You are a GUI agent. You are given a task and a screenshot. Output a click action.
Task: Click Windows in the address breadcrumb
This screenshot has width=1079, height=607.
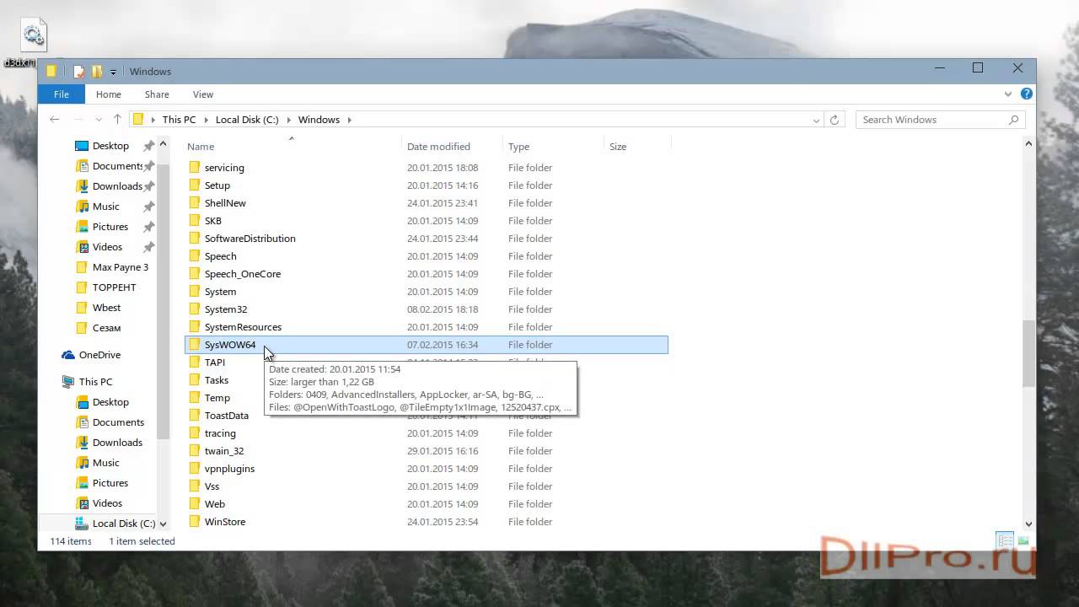click(x=319, y=120)
